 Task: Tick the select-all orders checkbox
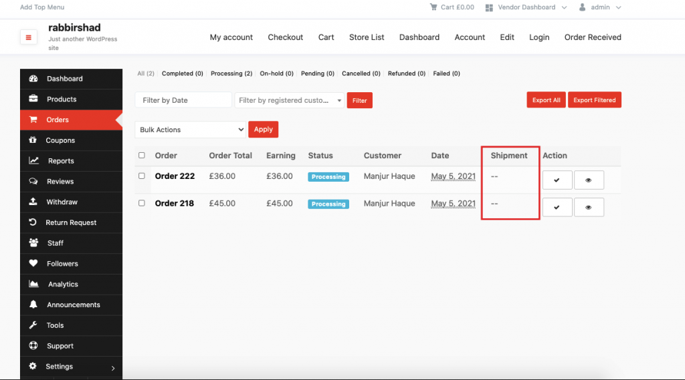[142, 156]
